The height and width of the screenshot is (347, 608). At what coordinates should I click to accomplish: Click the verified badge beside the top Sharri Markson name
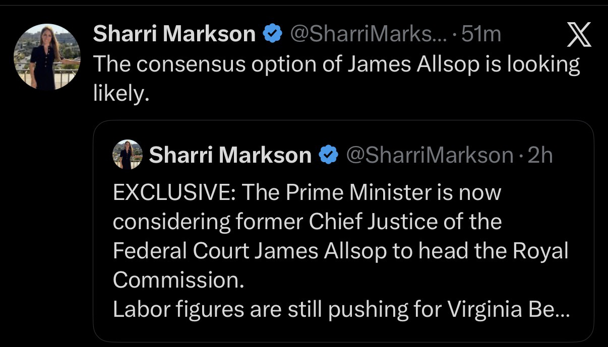(x=272, y=34)
